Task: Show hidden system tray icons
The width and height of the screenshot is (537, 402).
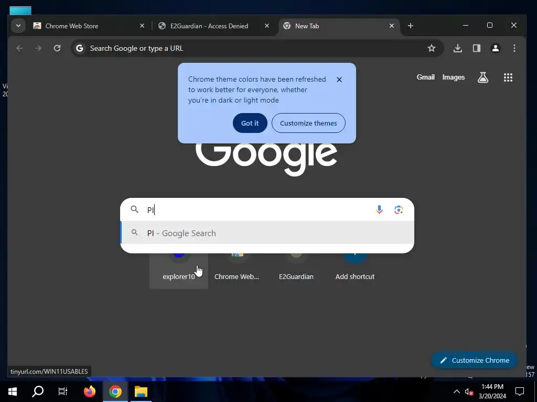Action: (457, 392)
